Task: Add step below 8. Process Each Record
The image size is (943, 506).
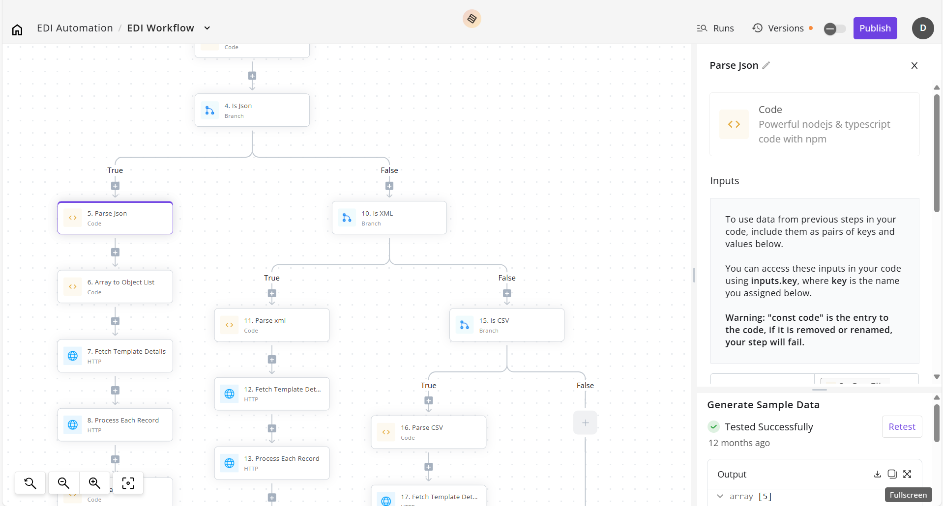Action: [115, 460]
